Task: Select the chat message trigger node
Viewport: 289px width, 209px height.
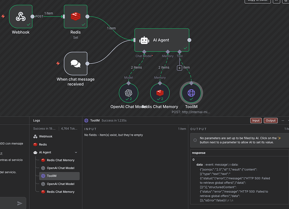Action: coord(75,63)
